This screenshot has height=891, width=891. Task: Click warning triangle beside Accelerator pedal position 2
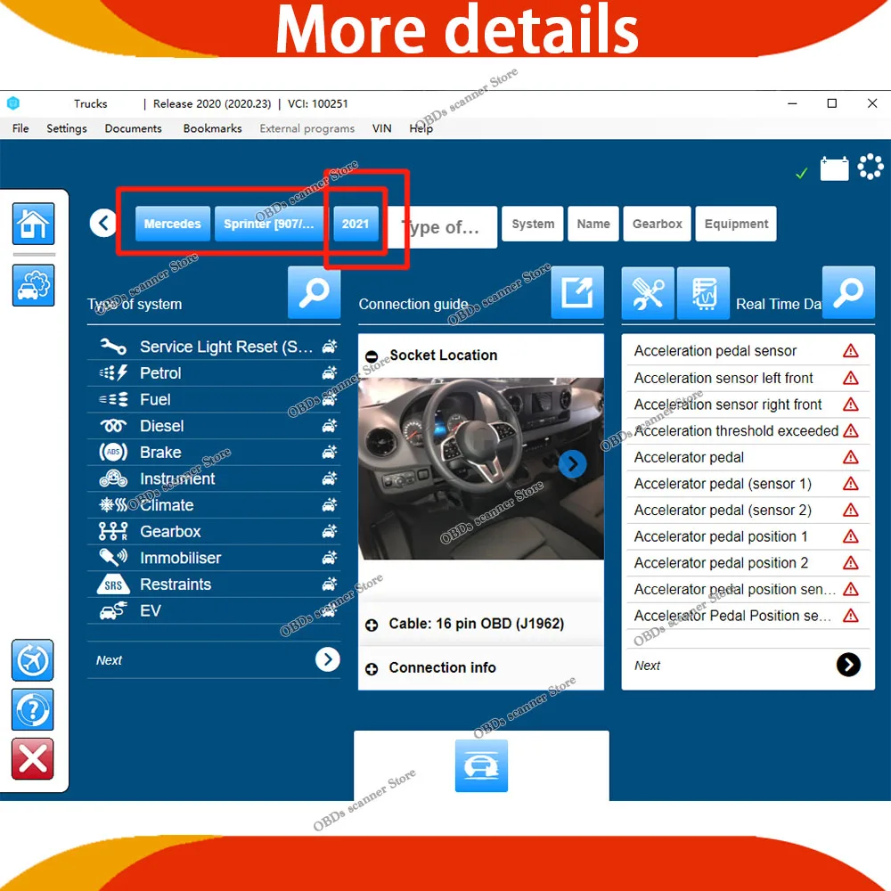851,563
